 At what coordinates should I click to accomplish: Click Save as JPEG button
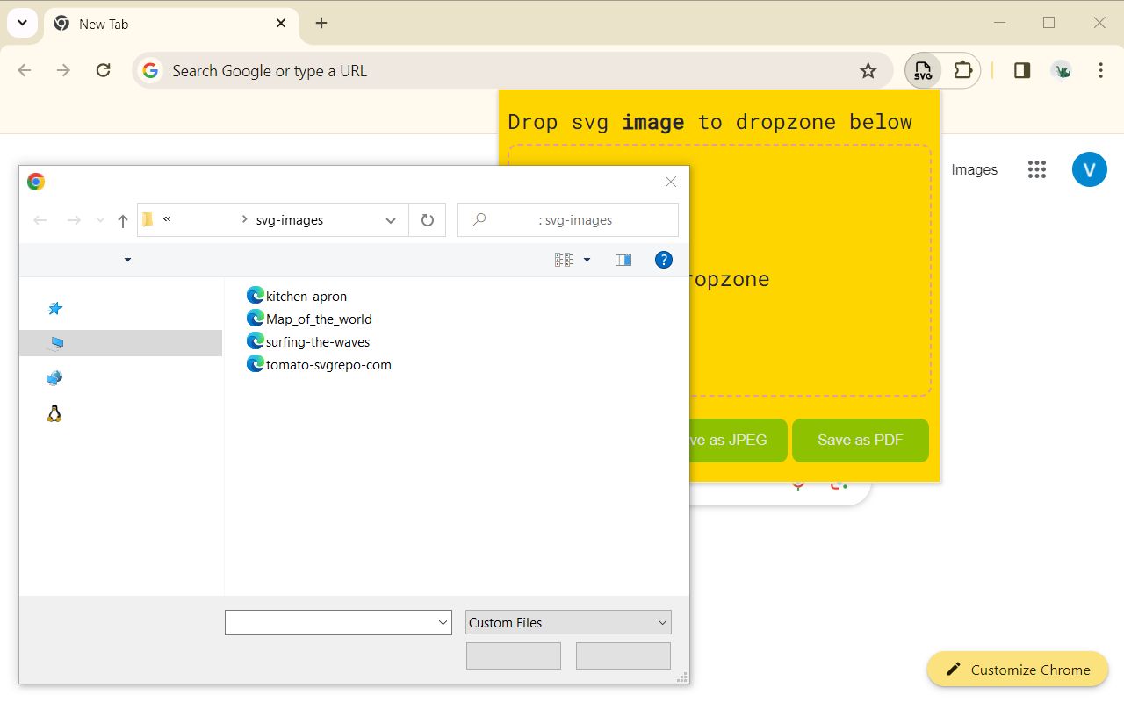pyautogui.click(x=738, y=440)
